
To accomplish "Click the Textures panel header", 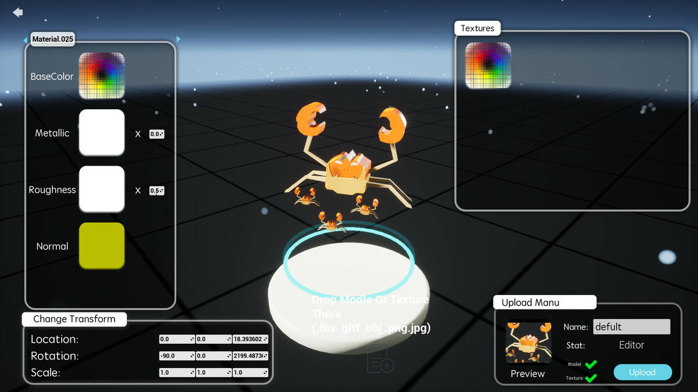I will pos(477,28).
